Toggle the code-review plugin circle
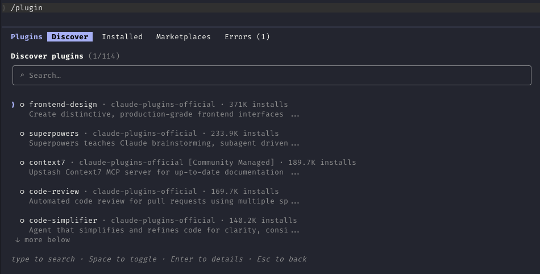This screenshot has height=274, width=540. click(22, 192)
